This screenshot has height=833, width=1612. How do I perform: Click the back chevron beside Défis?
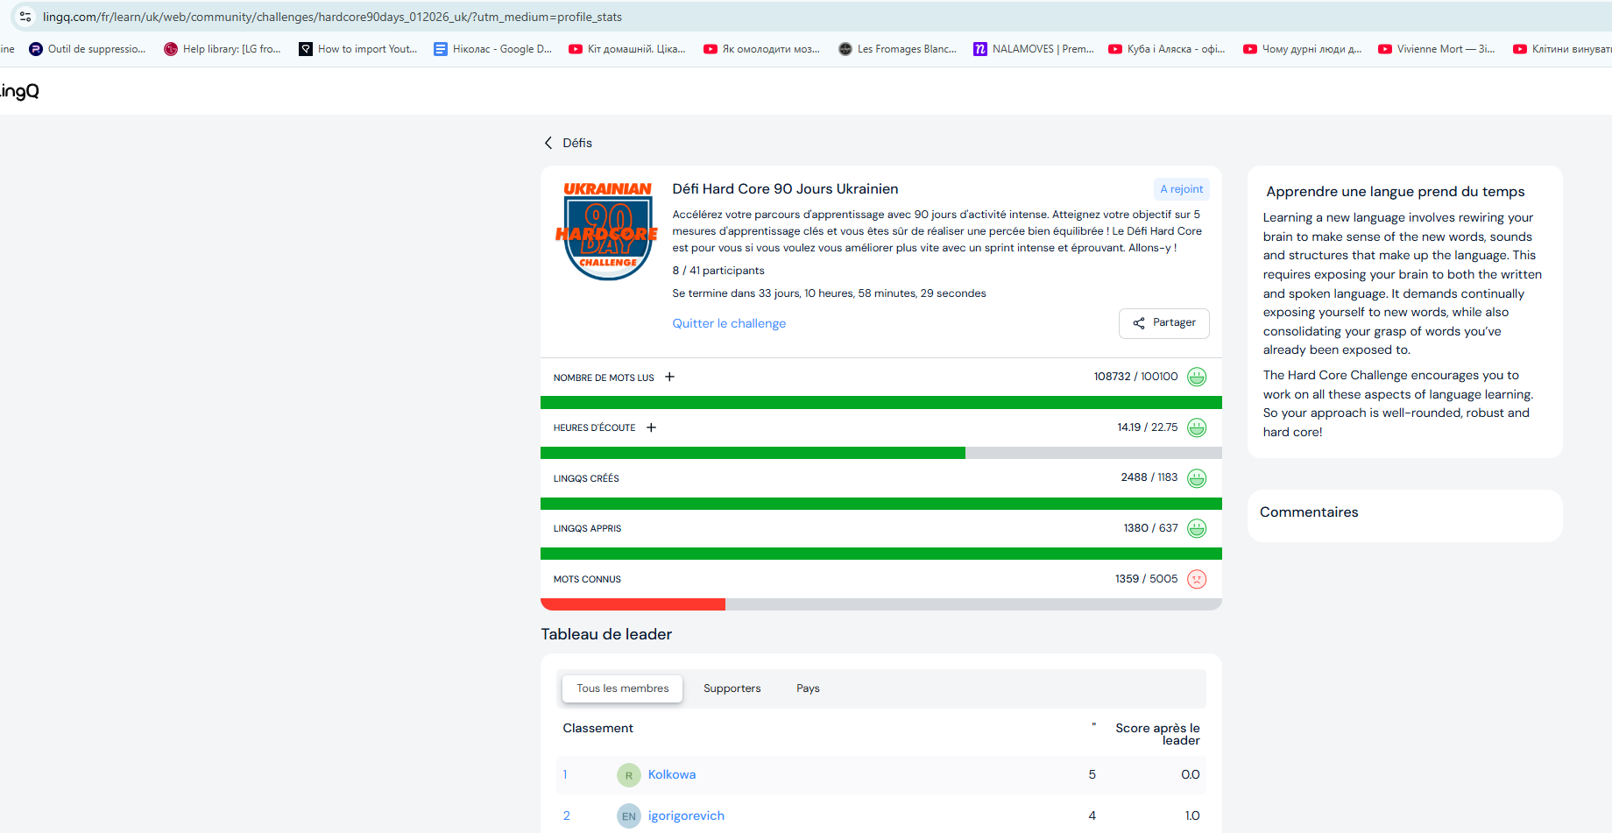[548, 143]
